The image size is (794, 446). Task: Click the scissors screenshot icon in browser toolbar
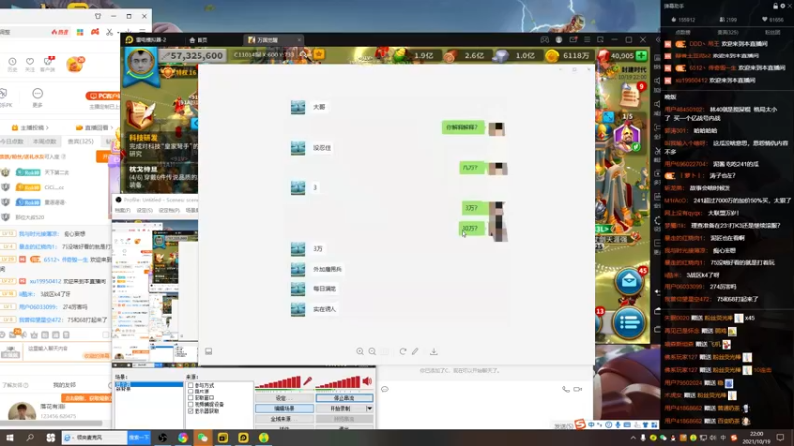pyautogui.click(x=110, y=32)
